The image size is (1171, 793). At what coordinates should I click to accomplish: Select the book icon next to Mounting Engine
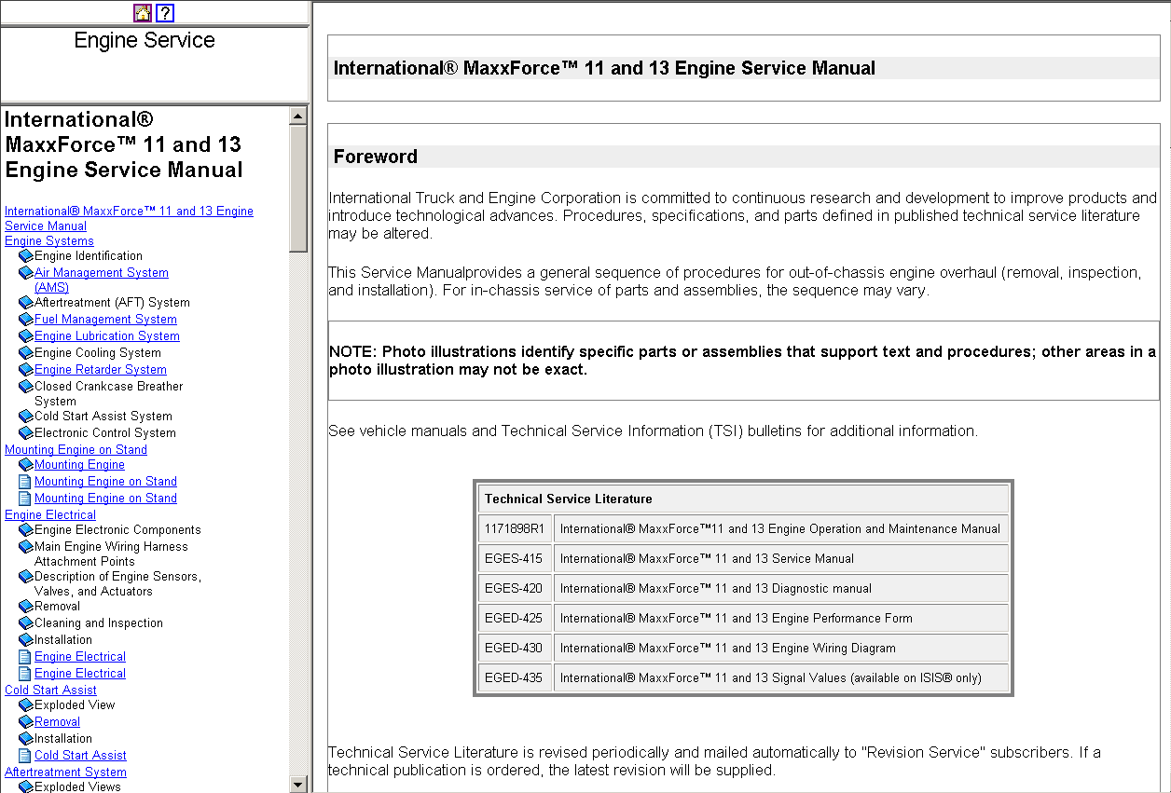26,464
